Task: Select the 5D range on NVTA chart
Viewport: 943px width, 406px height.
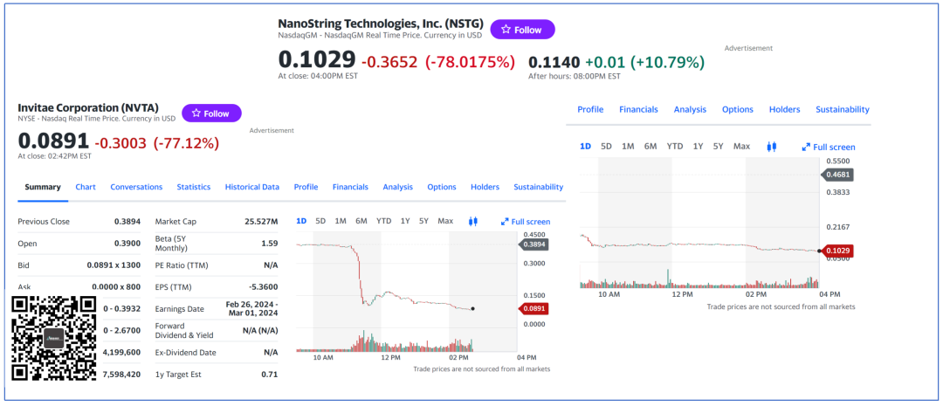Action: point(320,221)
